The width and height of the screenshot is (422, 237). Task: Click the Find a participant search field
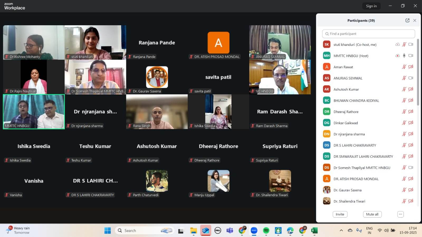(x=368, y=34)
